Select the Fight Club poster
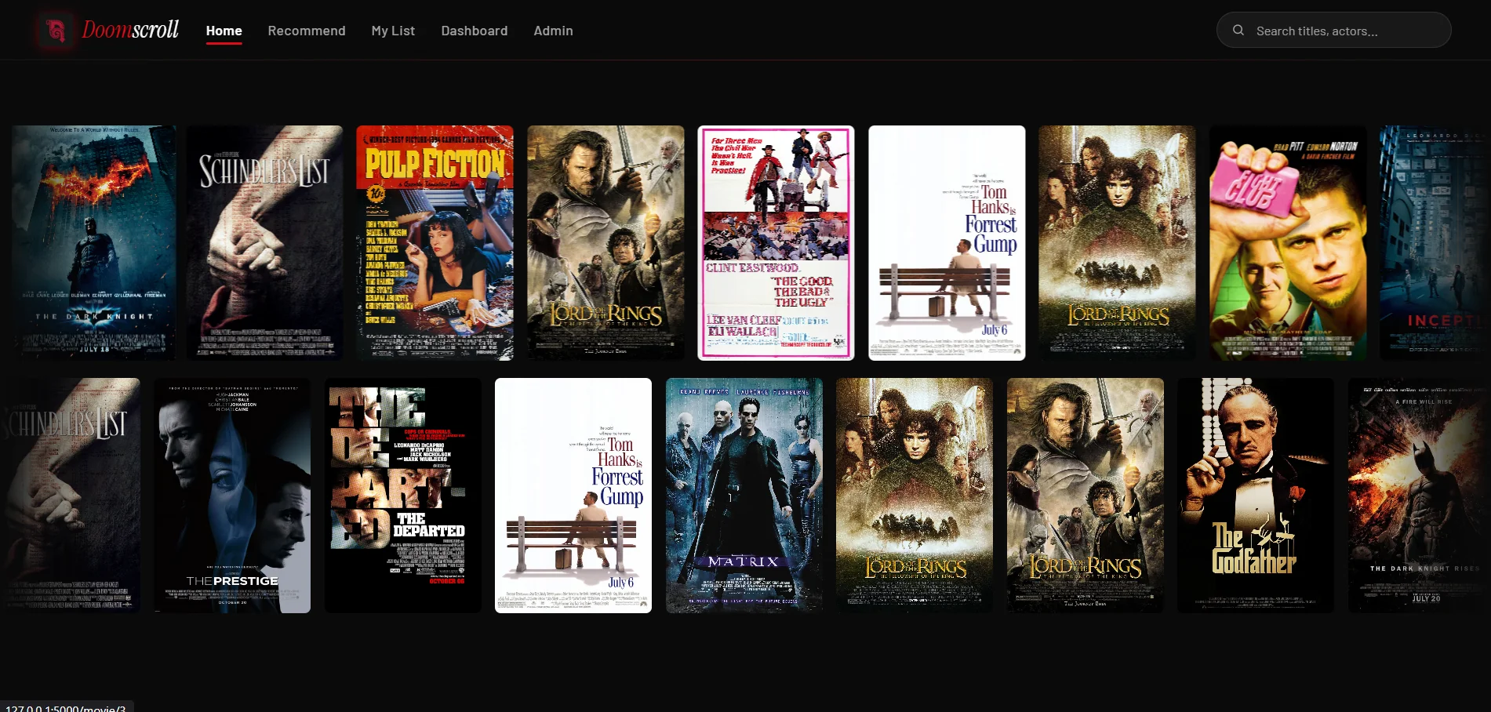 [1288, 243]
